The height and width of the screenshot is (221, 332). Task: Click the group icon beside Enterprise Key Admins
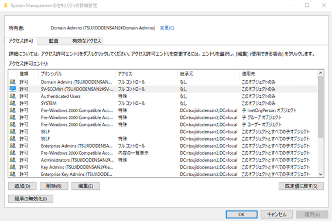point(13,174)
